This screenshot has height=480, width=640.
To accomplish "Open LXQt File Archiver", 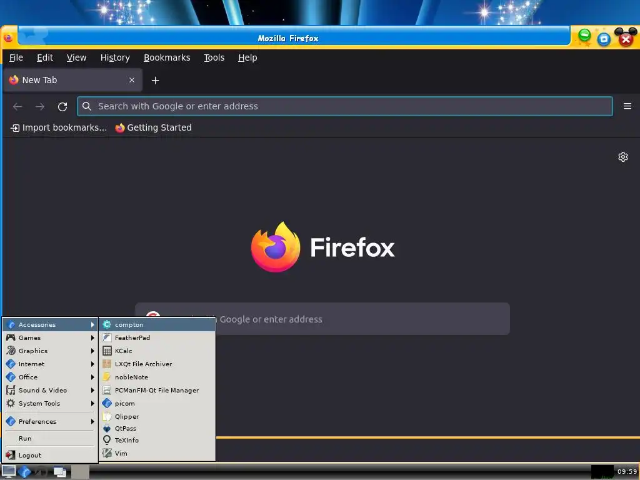I will pos(157,364).
